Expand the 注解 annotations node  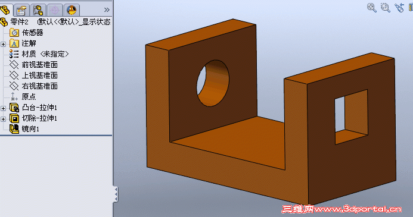coord(3,44)
